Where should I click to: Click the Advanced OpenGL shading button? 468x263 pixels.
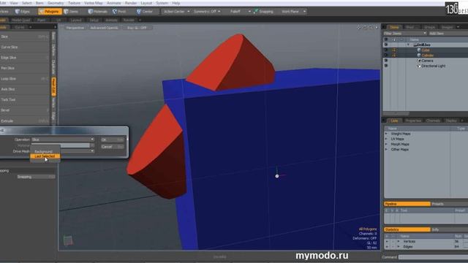point(104,28)
